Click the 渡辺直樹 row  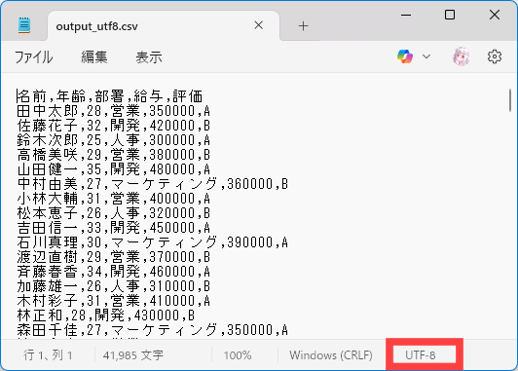[114, 257]
